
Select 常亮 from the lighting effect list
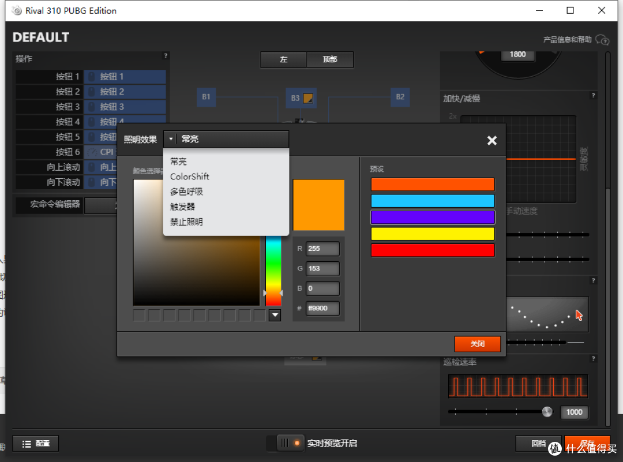pyautogui.click(x=178, y=161)
